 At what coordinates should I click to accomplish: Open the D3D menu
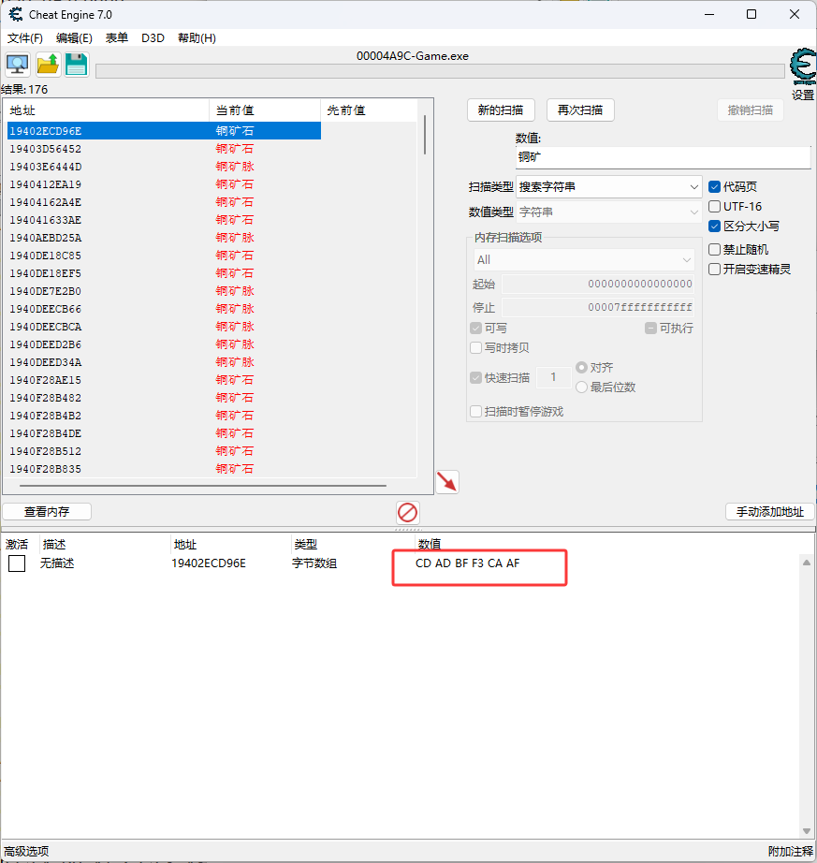(x=153, y=38)
